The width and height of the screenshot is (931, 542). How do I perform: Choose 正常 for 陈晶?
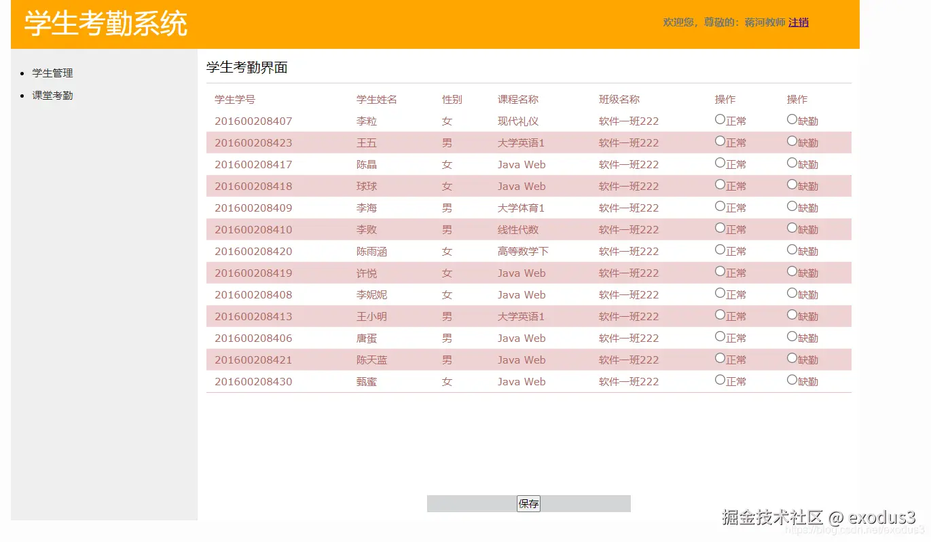(x=720, y=163)
